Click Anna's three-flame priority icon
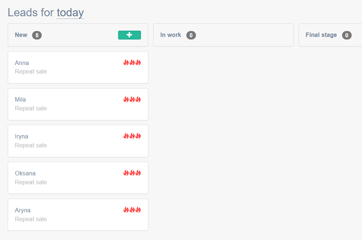 132,62
